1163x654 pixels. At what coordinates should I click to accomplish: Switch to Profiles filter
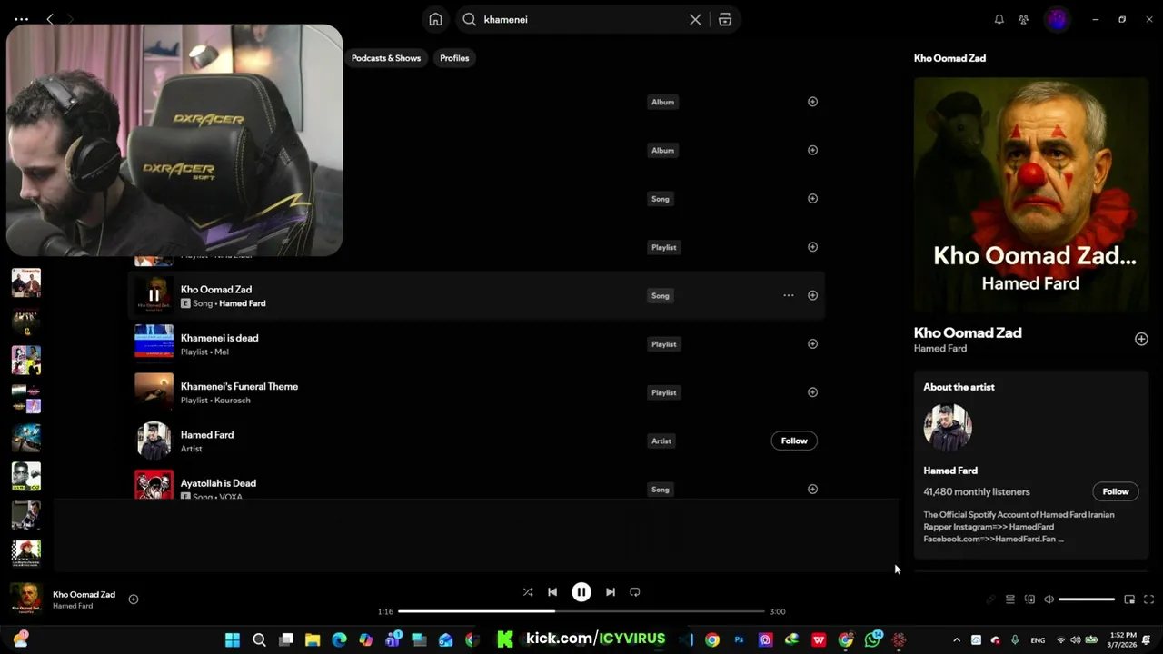(x=454, y=58)
